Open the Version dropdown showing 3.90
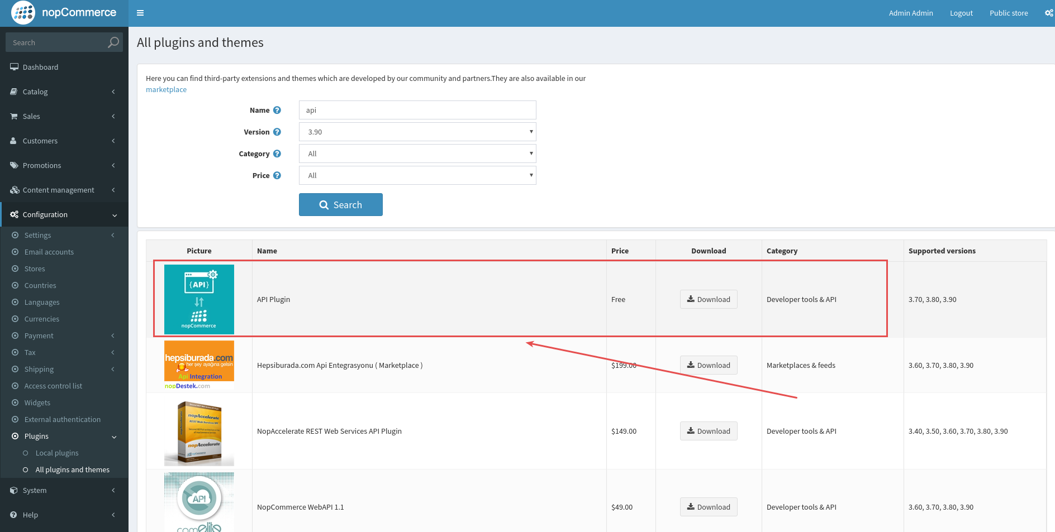Screen dimensions: 1055x532 (x=417, y=132)
